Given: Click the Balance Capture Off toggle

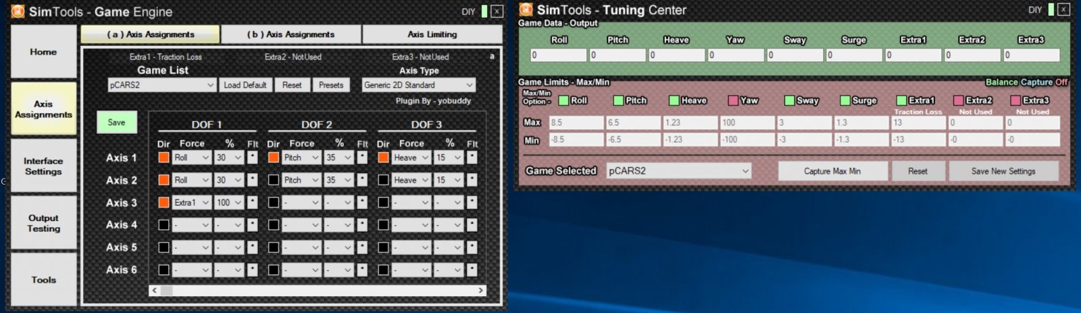Looking at the screenshot, I should (1026, 82).
